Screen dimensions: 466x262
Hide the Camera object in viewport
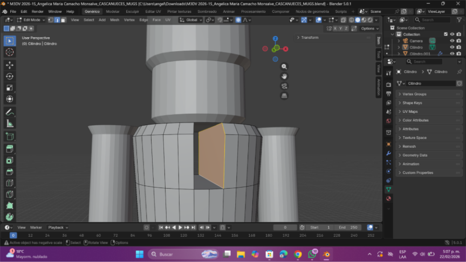[x=452, y=40]
